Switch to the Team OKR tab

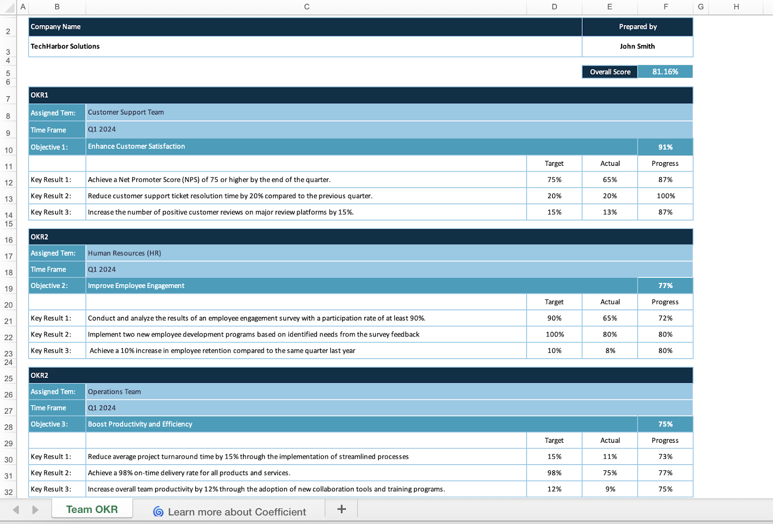[x=92, y=509]
